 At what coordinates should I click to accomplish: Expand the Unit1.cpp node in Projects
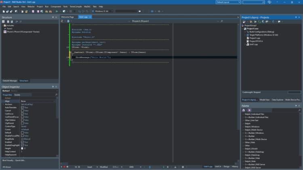245,45
